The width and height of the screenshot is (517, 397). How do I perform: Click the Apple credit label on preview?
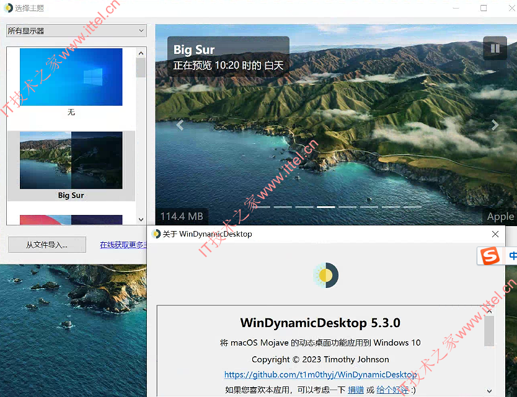[500, 216]
